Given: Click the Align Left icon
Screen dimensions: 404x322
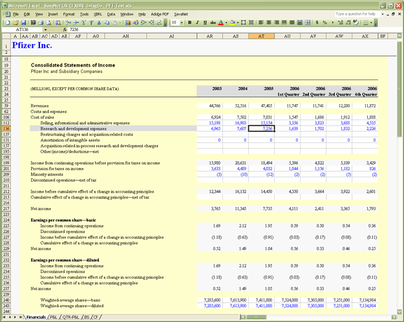Looking at the screenshot, I should point(261,23).
